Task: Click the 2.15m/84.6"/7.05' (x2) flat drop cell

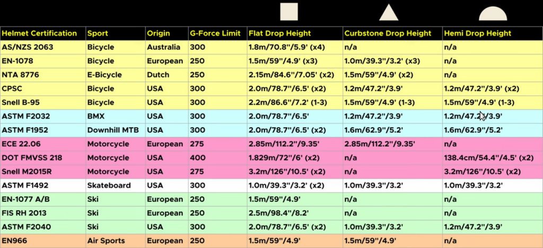Action: click(x=295, y=75)
